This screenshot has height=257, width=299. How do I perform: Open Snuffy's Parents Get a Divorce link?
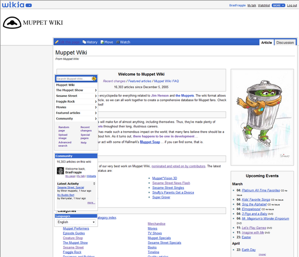pos(173,193)
